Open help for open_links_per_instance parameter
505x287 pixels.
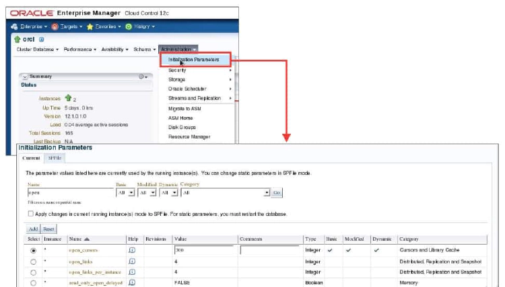click(132, 272)
